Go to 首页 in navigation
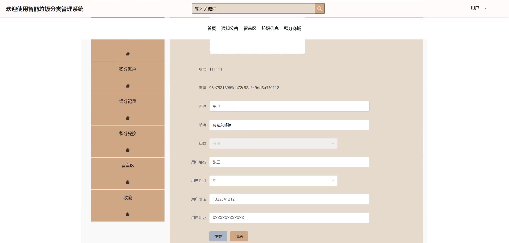 click(x=212, y=28)
